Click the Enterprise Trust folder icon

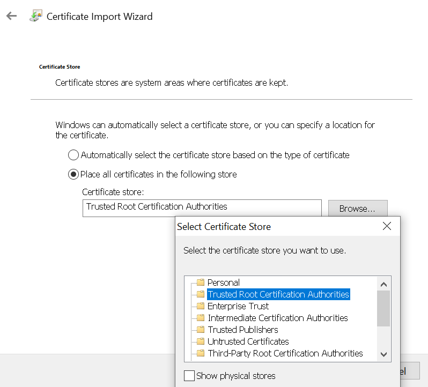pos(201,306)
